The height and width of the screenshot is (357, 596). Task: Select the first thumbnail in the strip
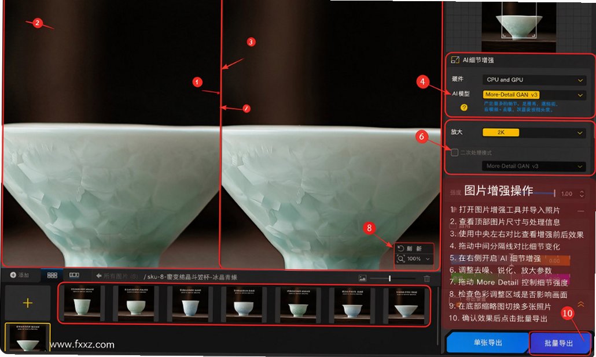82,304
